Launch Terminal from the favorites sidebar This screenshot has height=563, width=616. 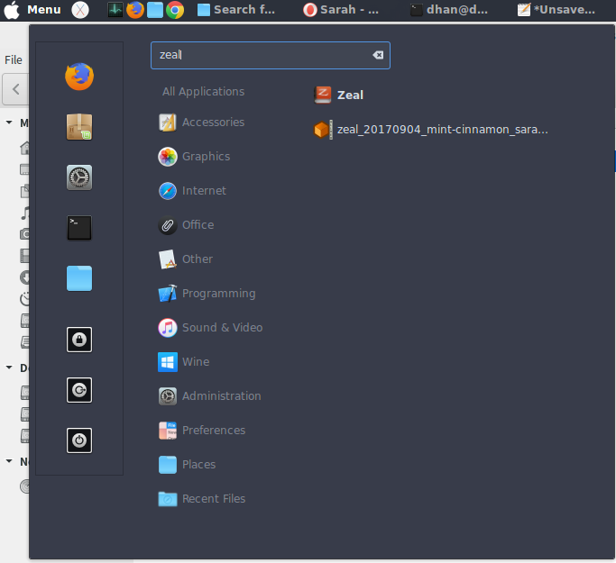coord(79,228)
